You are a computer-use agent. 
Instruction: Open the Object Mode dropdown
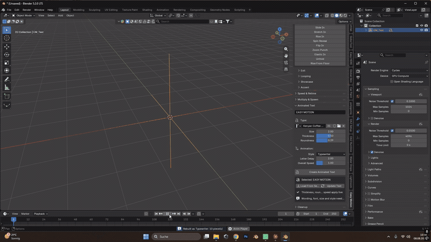23,16
